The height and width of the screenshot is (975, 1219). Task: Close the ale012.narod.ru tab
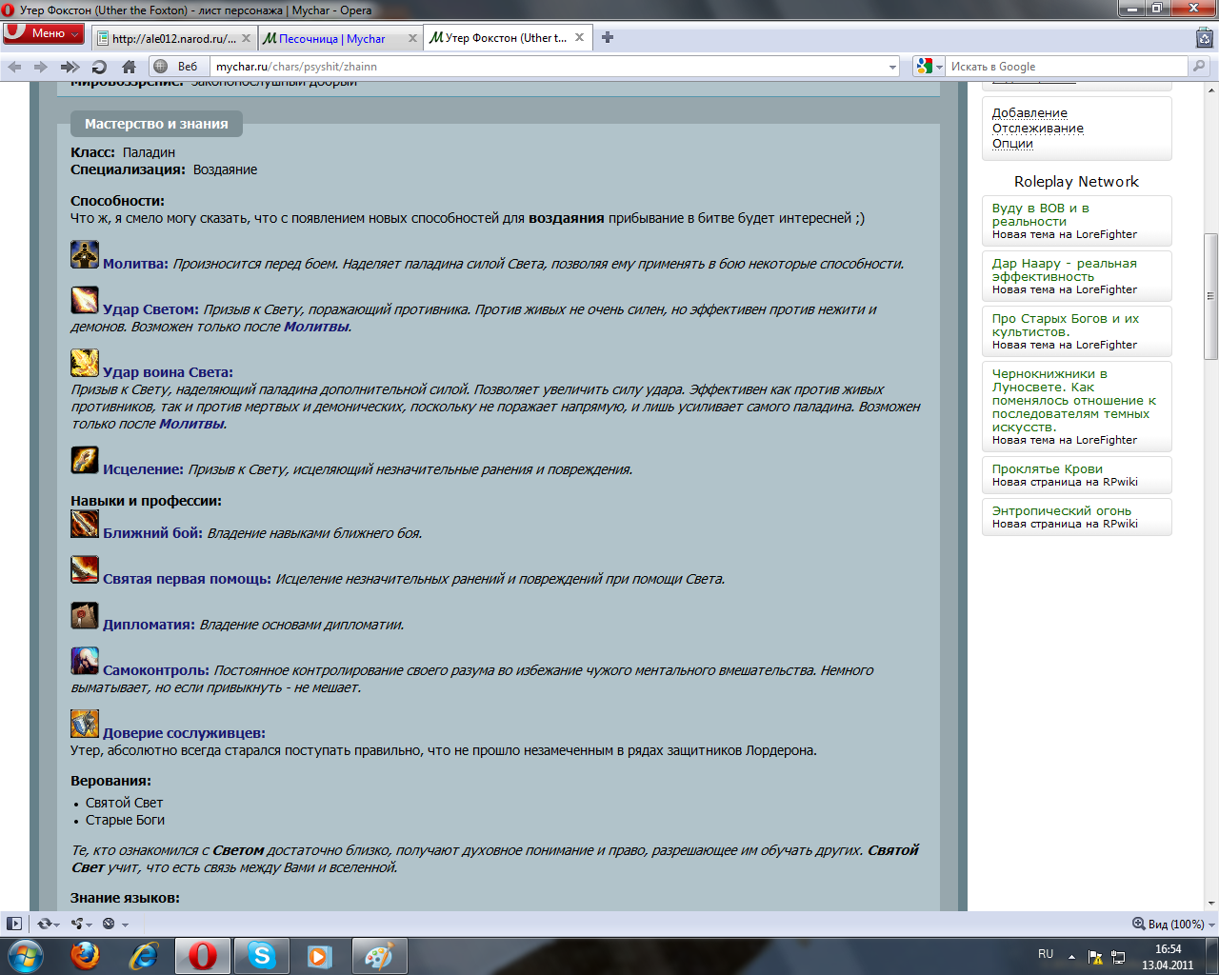(247, 38)
